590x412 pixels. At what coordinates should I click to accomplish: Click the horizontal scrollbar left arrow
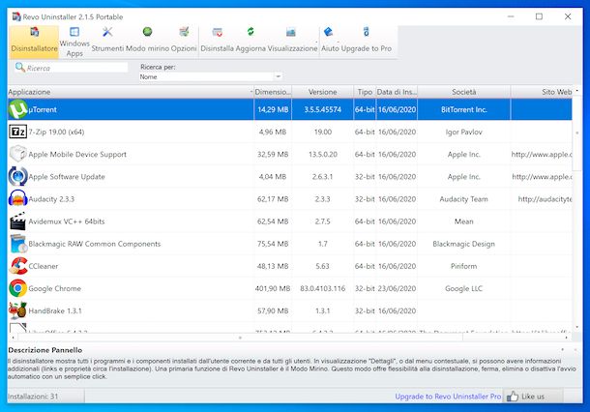point(14,338)
